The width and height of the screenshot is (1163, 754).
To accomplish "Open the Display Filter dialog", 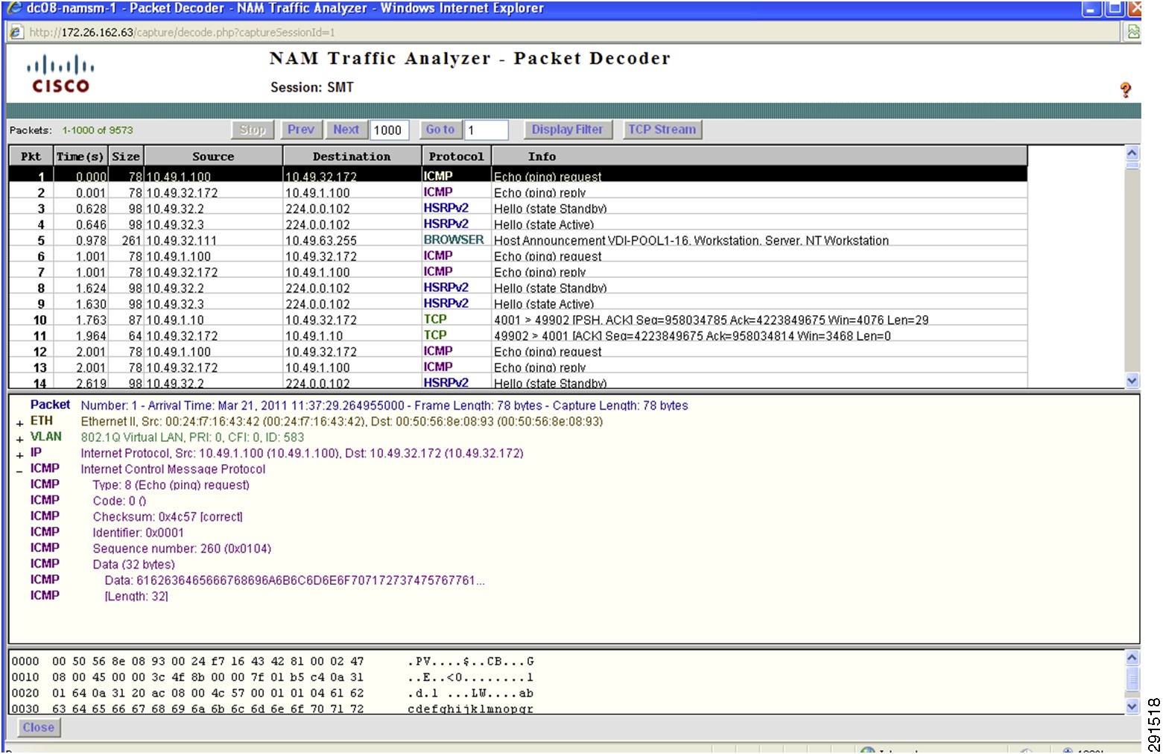I will point(567,130).
